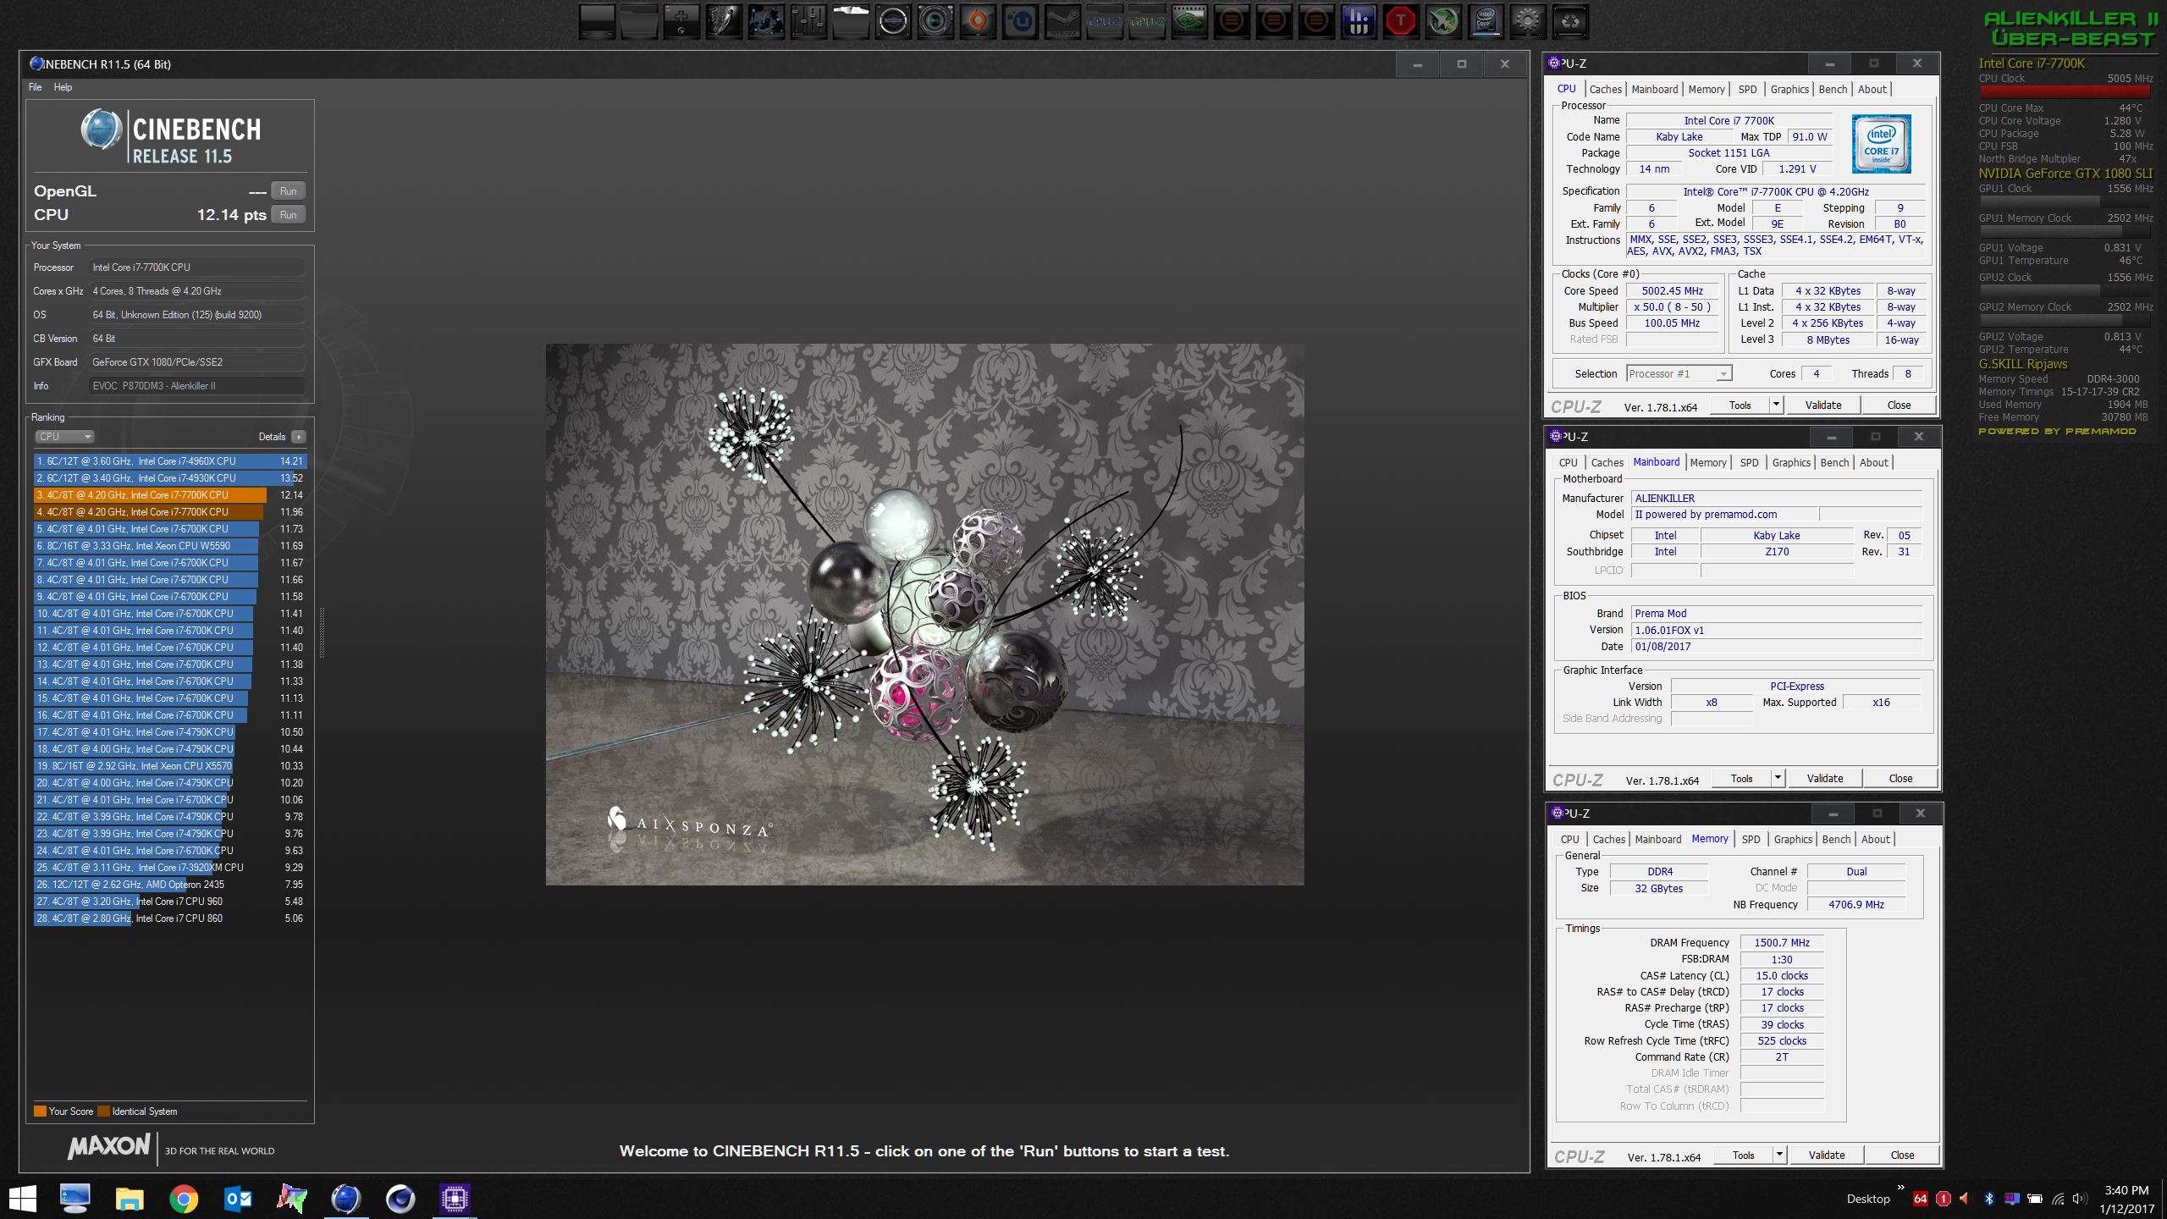Screen dimensions: 2167x1219
Task: Select ranking row 25 i7-3920XM CPU
Action: tap(169, 868)
